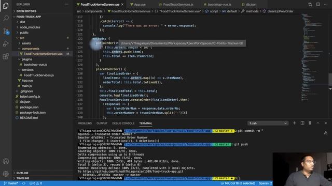Image resolution: width=332 pixels, height=186 pixels.
Task: Add a new terminal with plus icon
Action: point(294,123)
